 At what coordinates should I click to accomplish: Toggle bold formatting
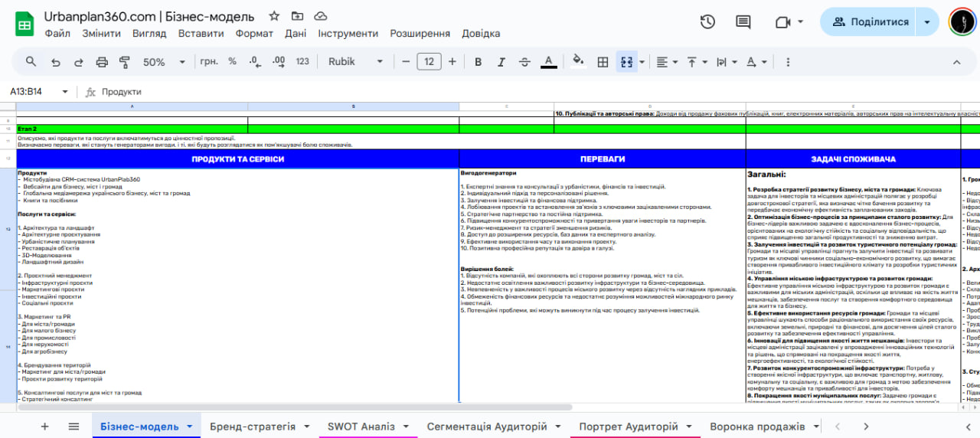point(479,62)
